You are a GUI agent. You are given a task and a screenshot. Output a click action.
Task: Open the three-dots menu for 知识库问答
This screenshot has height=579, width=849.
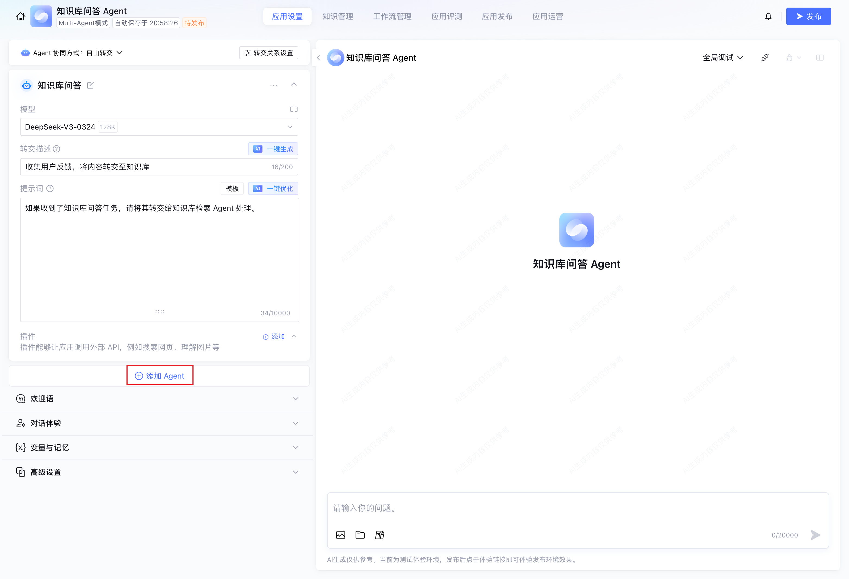click(x=274, y=85)
